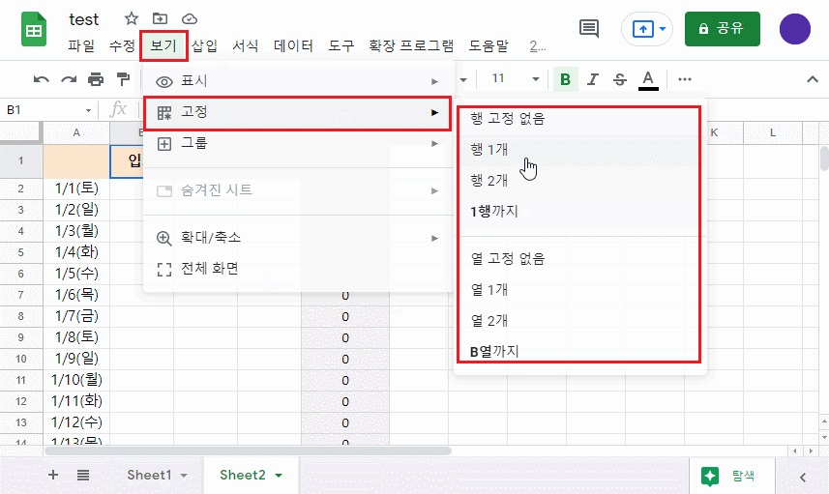This screenshot has height=494, width=829.
Task: Open the 도구 menu
Action: click(x=341, y=45)
